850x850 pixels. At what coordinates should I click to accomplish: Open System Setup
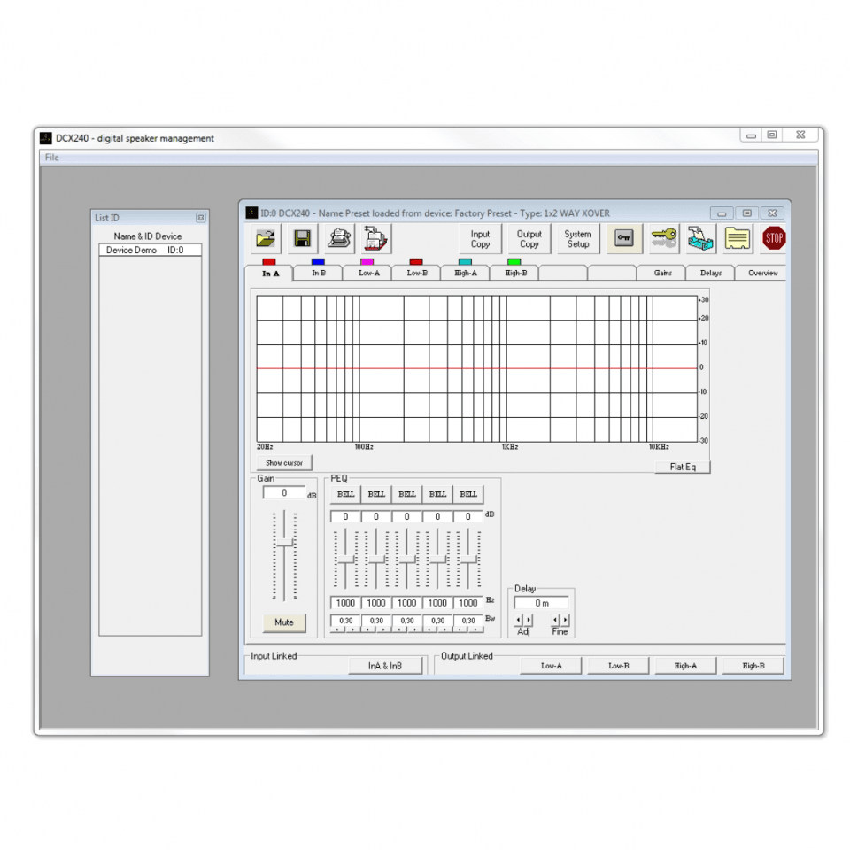point(578,238)
